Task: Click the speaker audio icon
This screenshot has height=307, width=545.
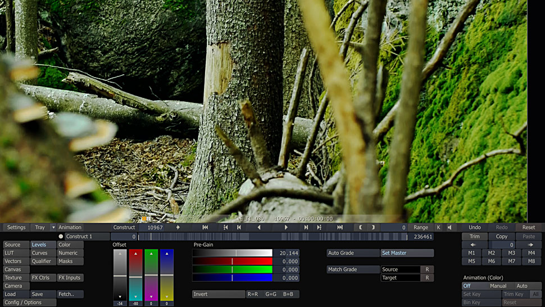Action: (449, 227)
